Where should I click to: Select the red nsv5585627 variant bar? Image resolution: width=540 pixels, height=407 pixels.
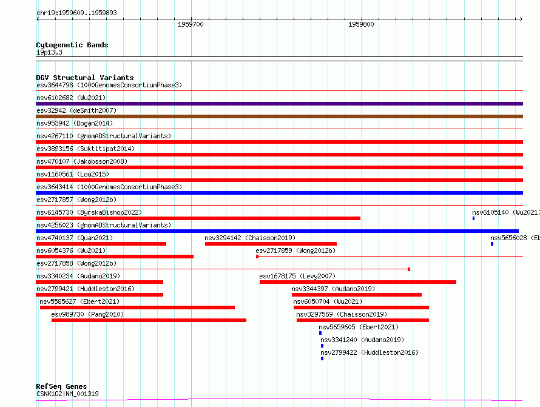[x=137, y=308]
